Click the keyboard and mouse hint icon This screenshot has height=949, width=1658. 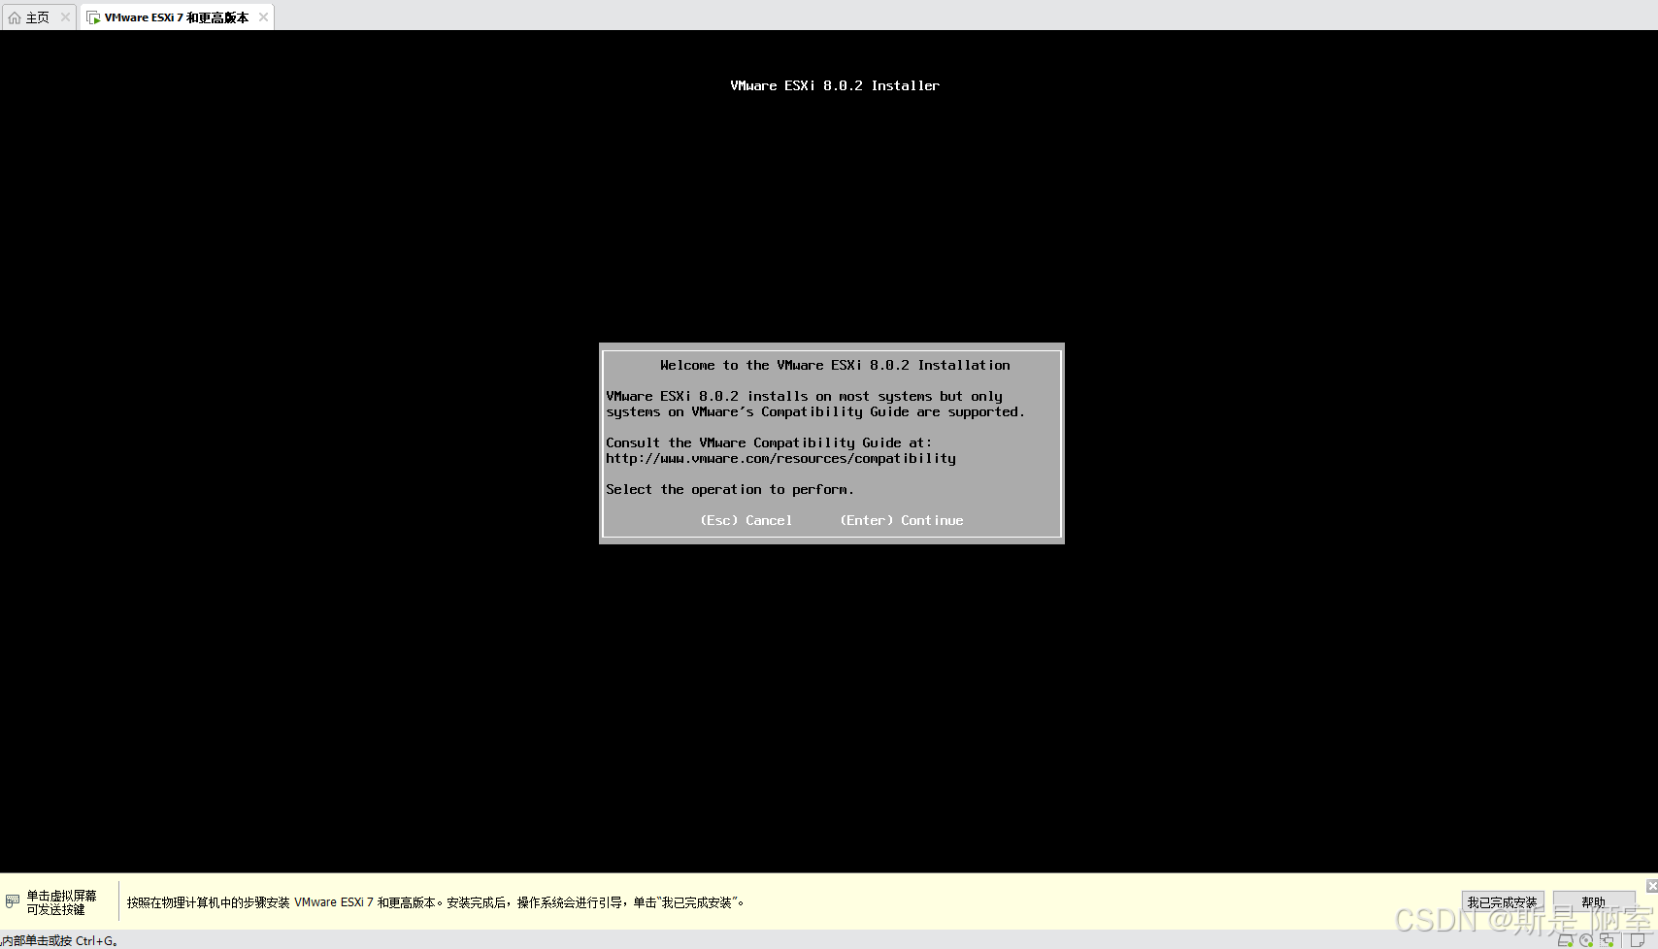tap(13, 901)
